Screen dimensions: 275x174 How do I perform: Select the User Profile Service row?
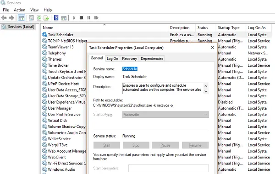click(x=64, y=114)
